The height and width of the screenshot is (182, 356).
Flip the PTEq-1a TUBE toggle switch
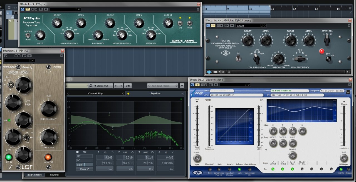point(190,23)
